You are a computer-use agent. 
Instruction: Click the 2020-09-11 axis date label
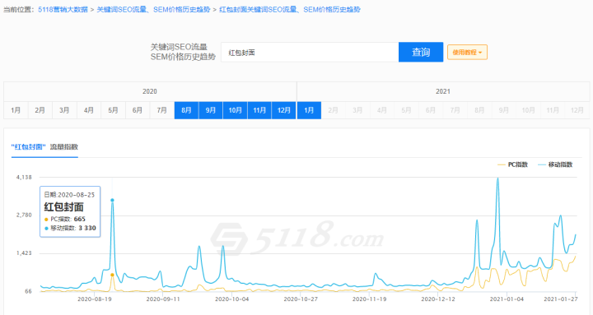163,299
